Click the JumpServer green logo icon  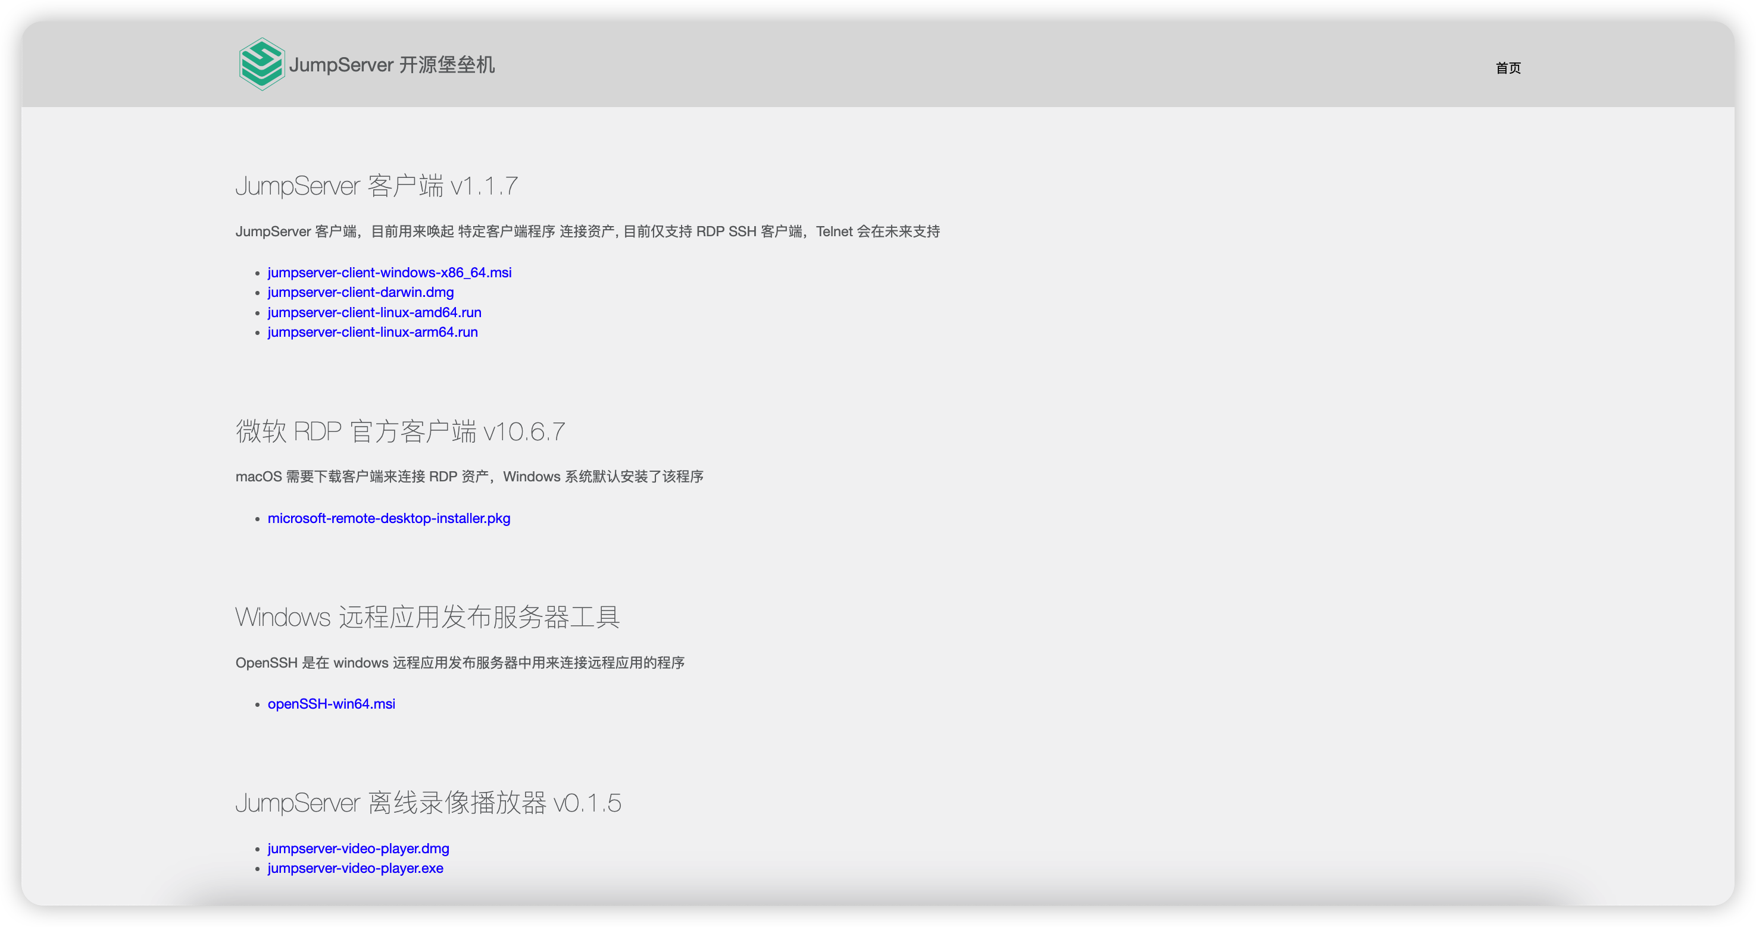click(x=262, y=64)
